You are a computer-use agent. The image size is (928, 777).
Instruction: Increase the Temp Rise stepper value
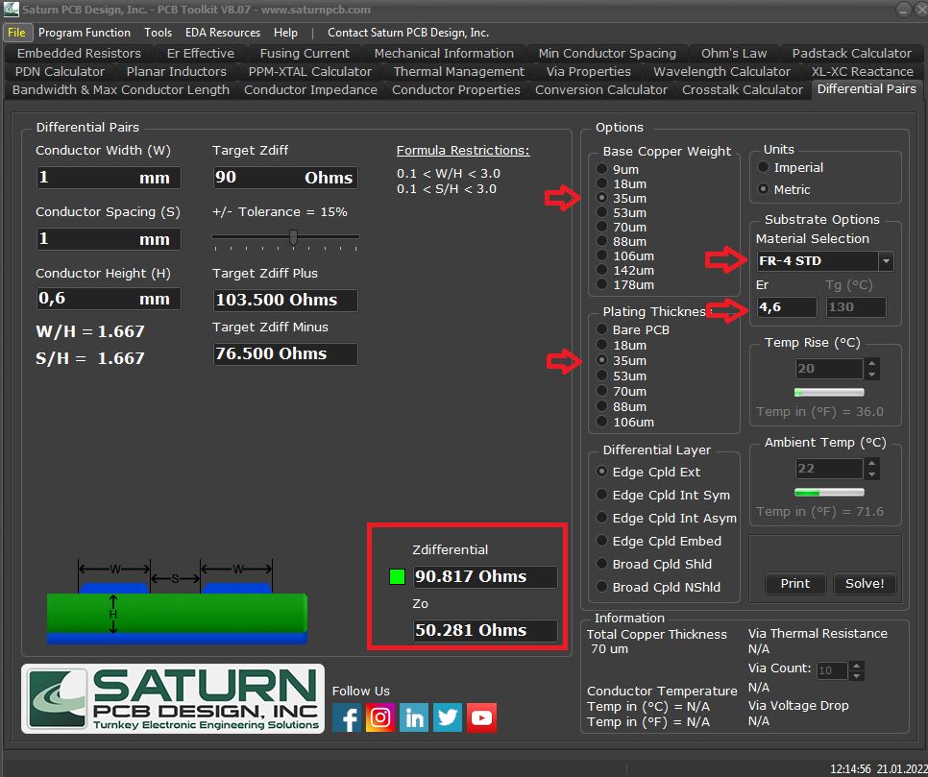[x=871, y=364]
